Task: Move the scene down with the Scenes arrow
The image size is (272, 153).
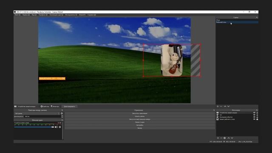Action: 229,106
